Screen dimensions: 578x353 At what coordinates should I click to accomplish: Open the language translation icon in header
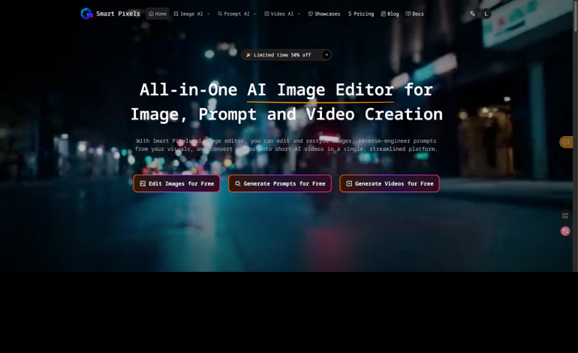click(x=472, y=14)
